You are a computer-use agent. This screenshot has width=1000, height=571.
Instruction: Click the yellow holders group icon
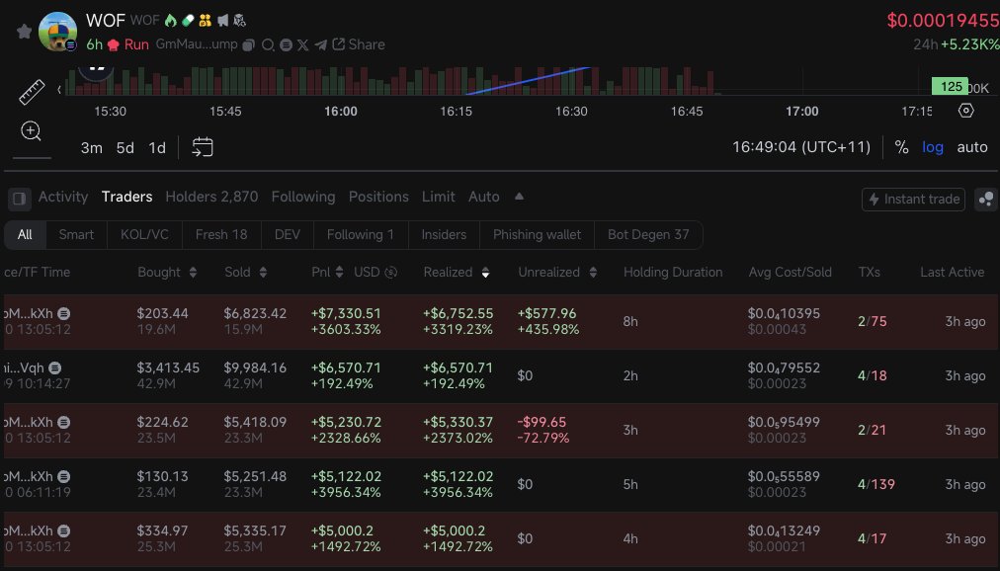coord(205,21)
